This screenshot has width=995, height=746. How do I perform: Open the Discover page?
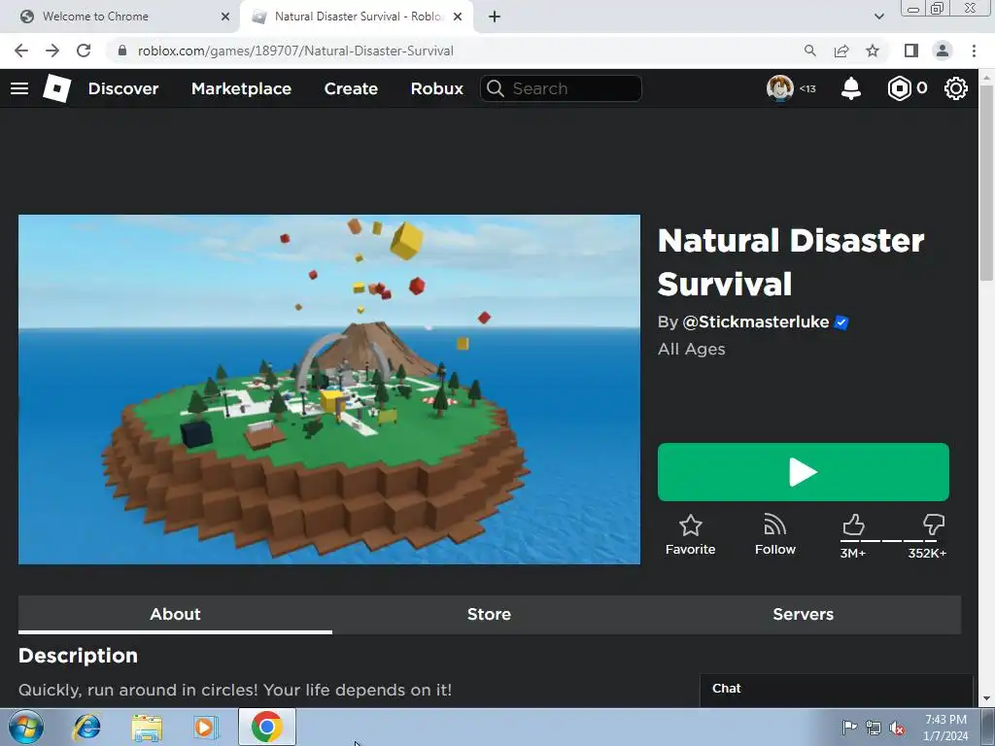(x=123, y=88)
